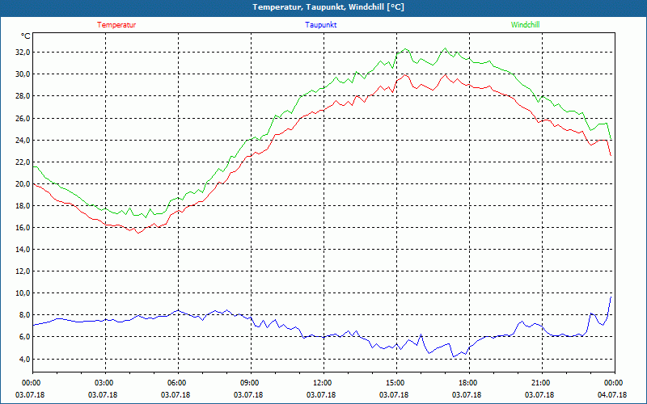Select the green Windchill legend label

(525, 25)
